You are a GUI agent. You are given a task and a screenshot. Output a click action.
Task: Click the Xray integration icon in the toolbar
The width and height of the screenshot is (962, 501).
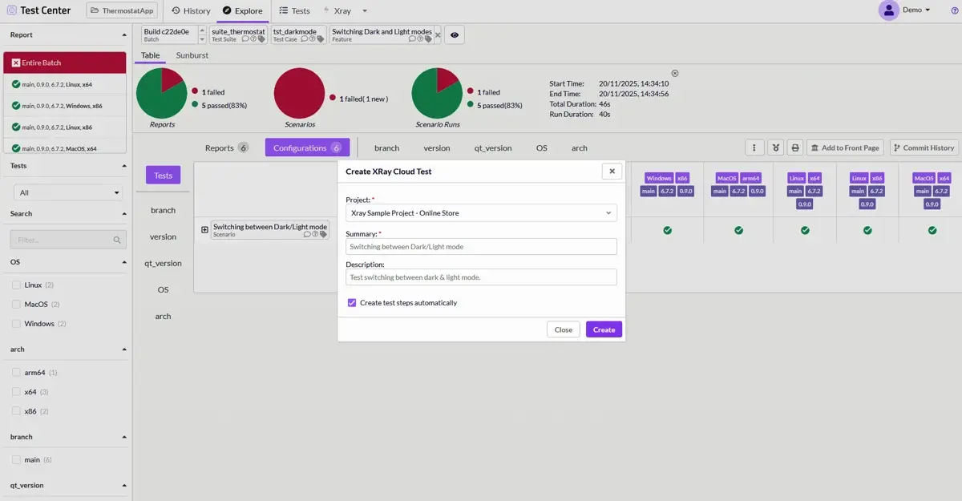point(774,147)
